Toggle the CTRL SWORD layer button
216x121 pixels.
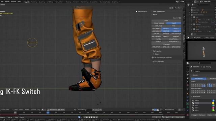click(176, 47)
